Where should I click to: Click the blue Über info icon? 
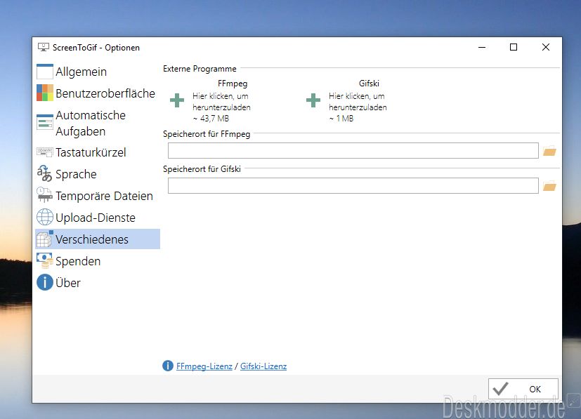[x=45, y=282]
